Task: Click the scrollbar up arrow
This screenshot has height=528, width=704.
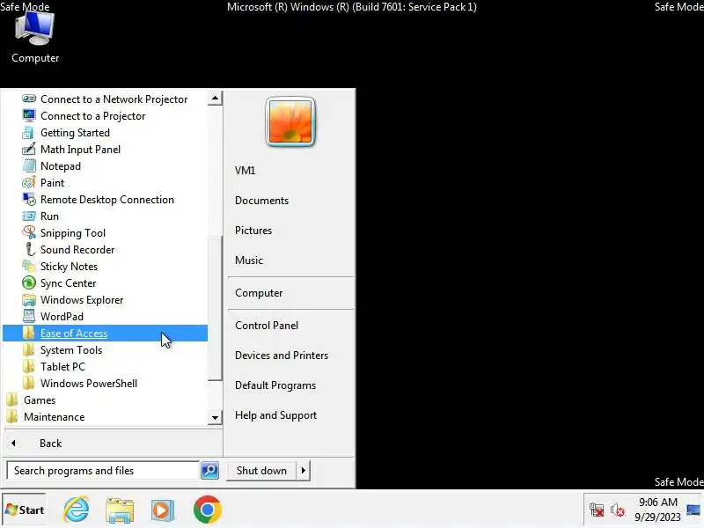Action: tap(215, 98)
